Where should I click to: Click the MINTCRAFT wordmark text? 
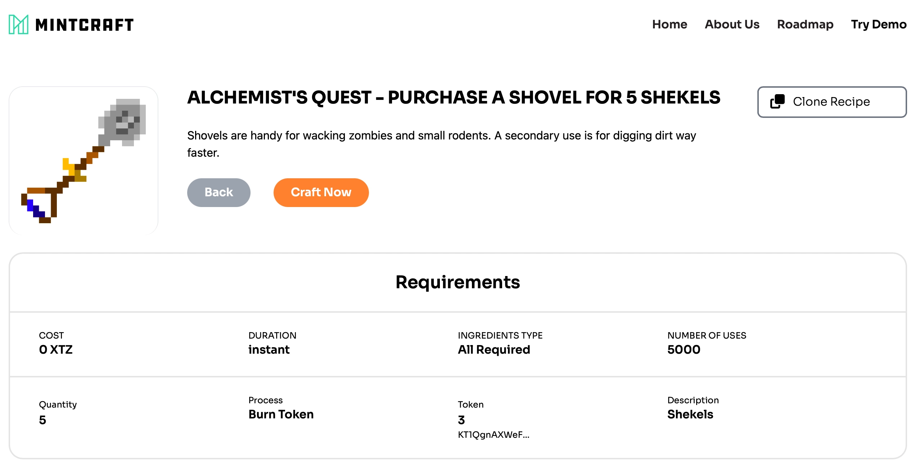85,25
